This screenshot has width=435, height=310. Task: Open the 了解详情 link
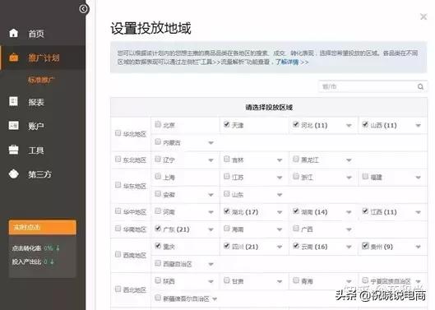[x=287, y=62]
